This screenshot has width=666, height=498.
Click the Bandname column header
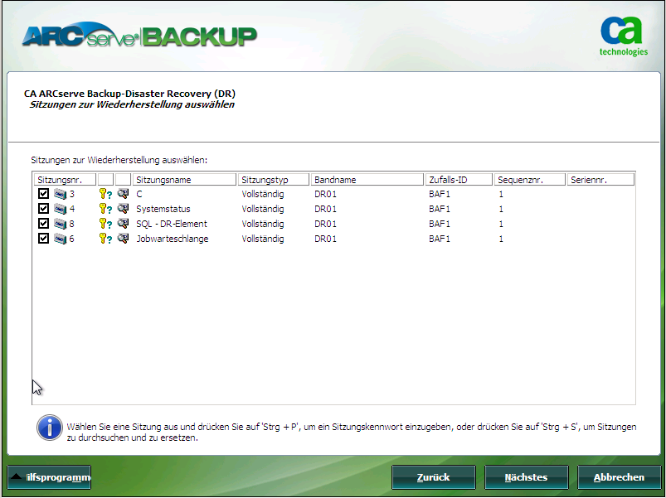coord(367,178)
